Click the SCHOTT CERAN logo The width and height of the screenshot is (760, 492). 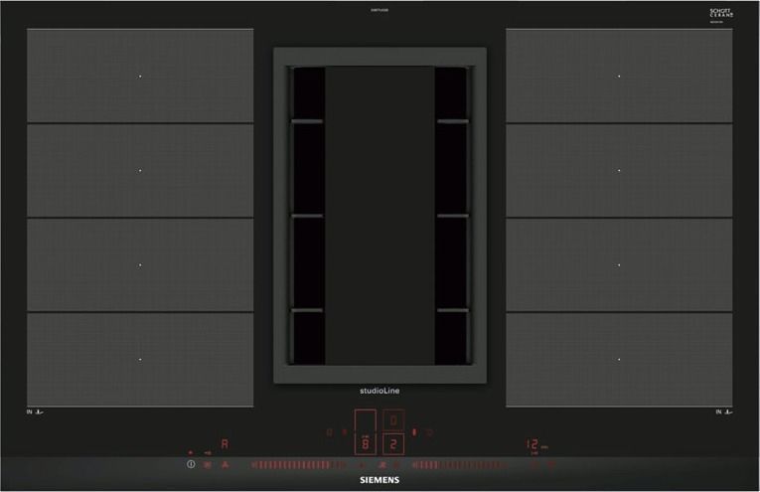(x=721, y=14)
